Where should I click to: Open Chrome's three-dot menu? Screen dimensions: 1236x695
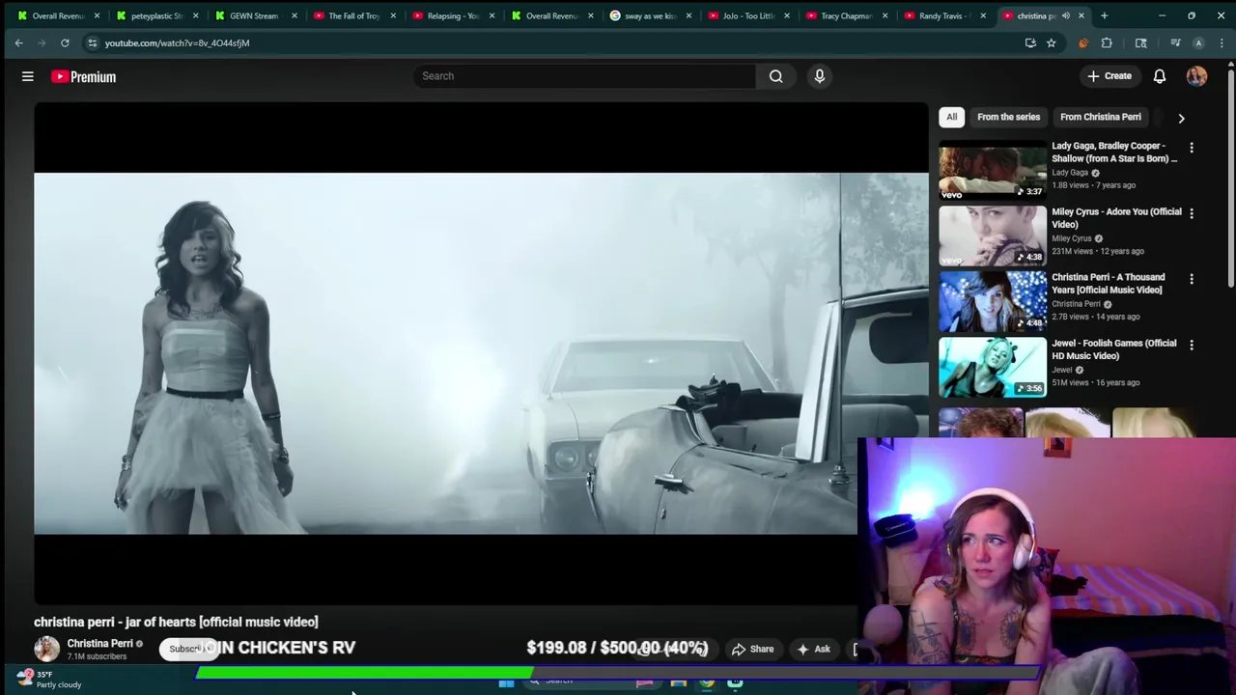(x=1222, y=42)
